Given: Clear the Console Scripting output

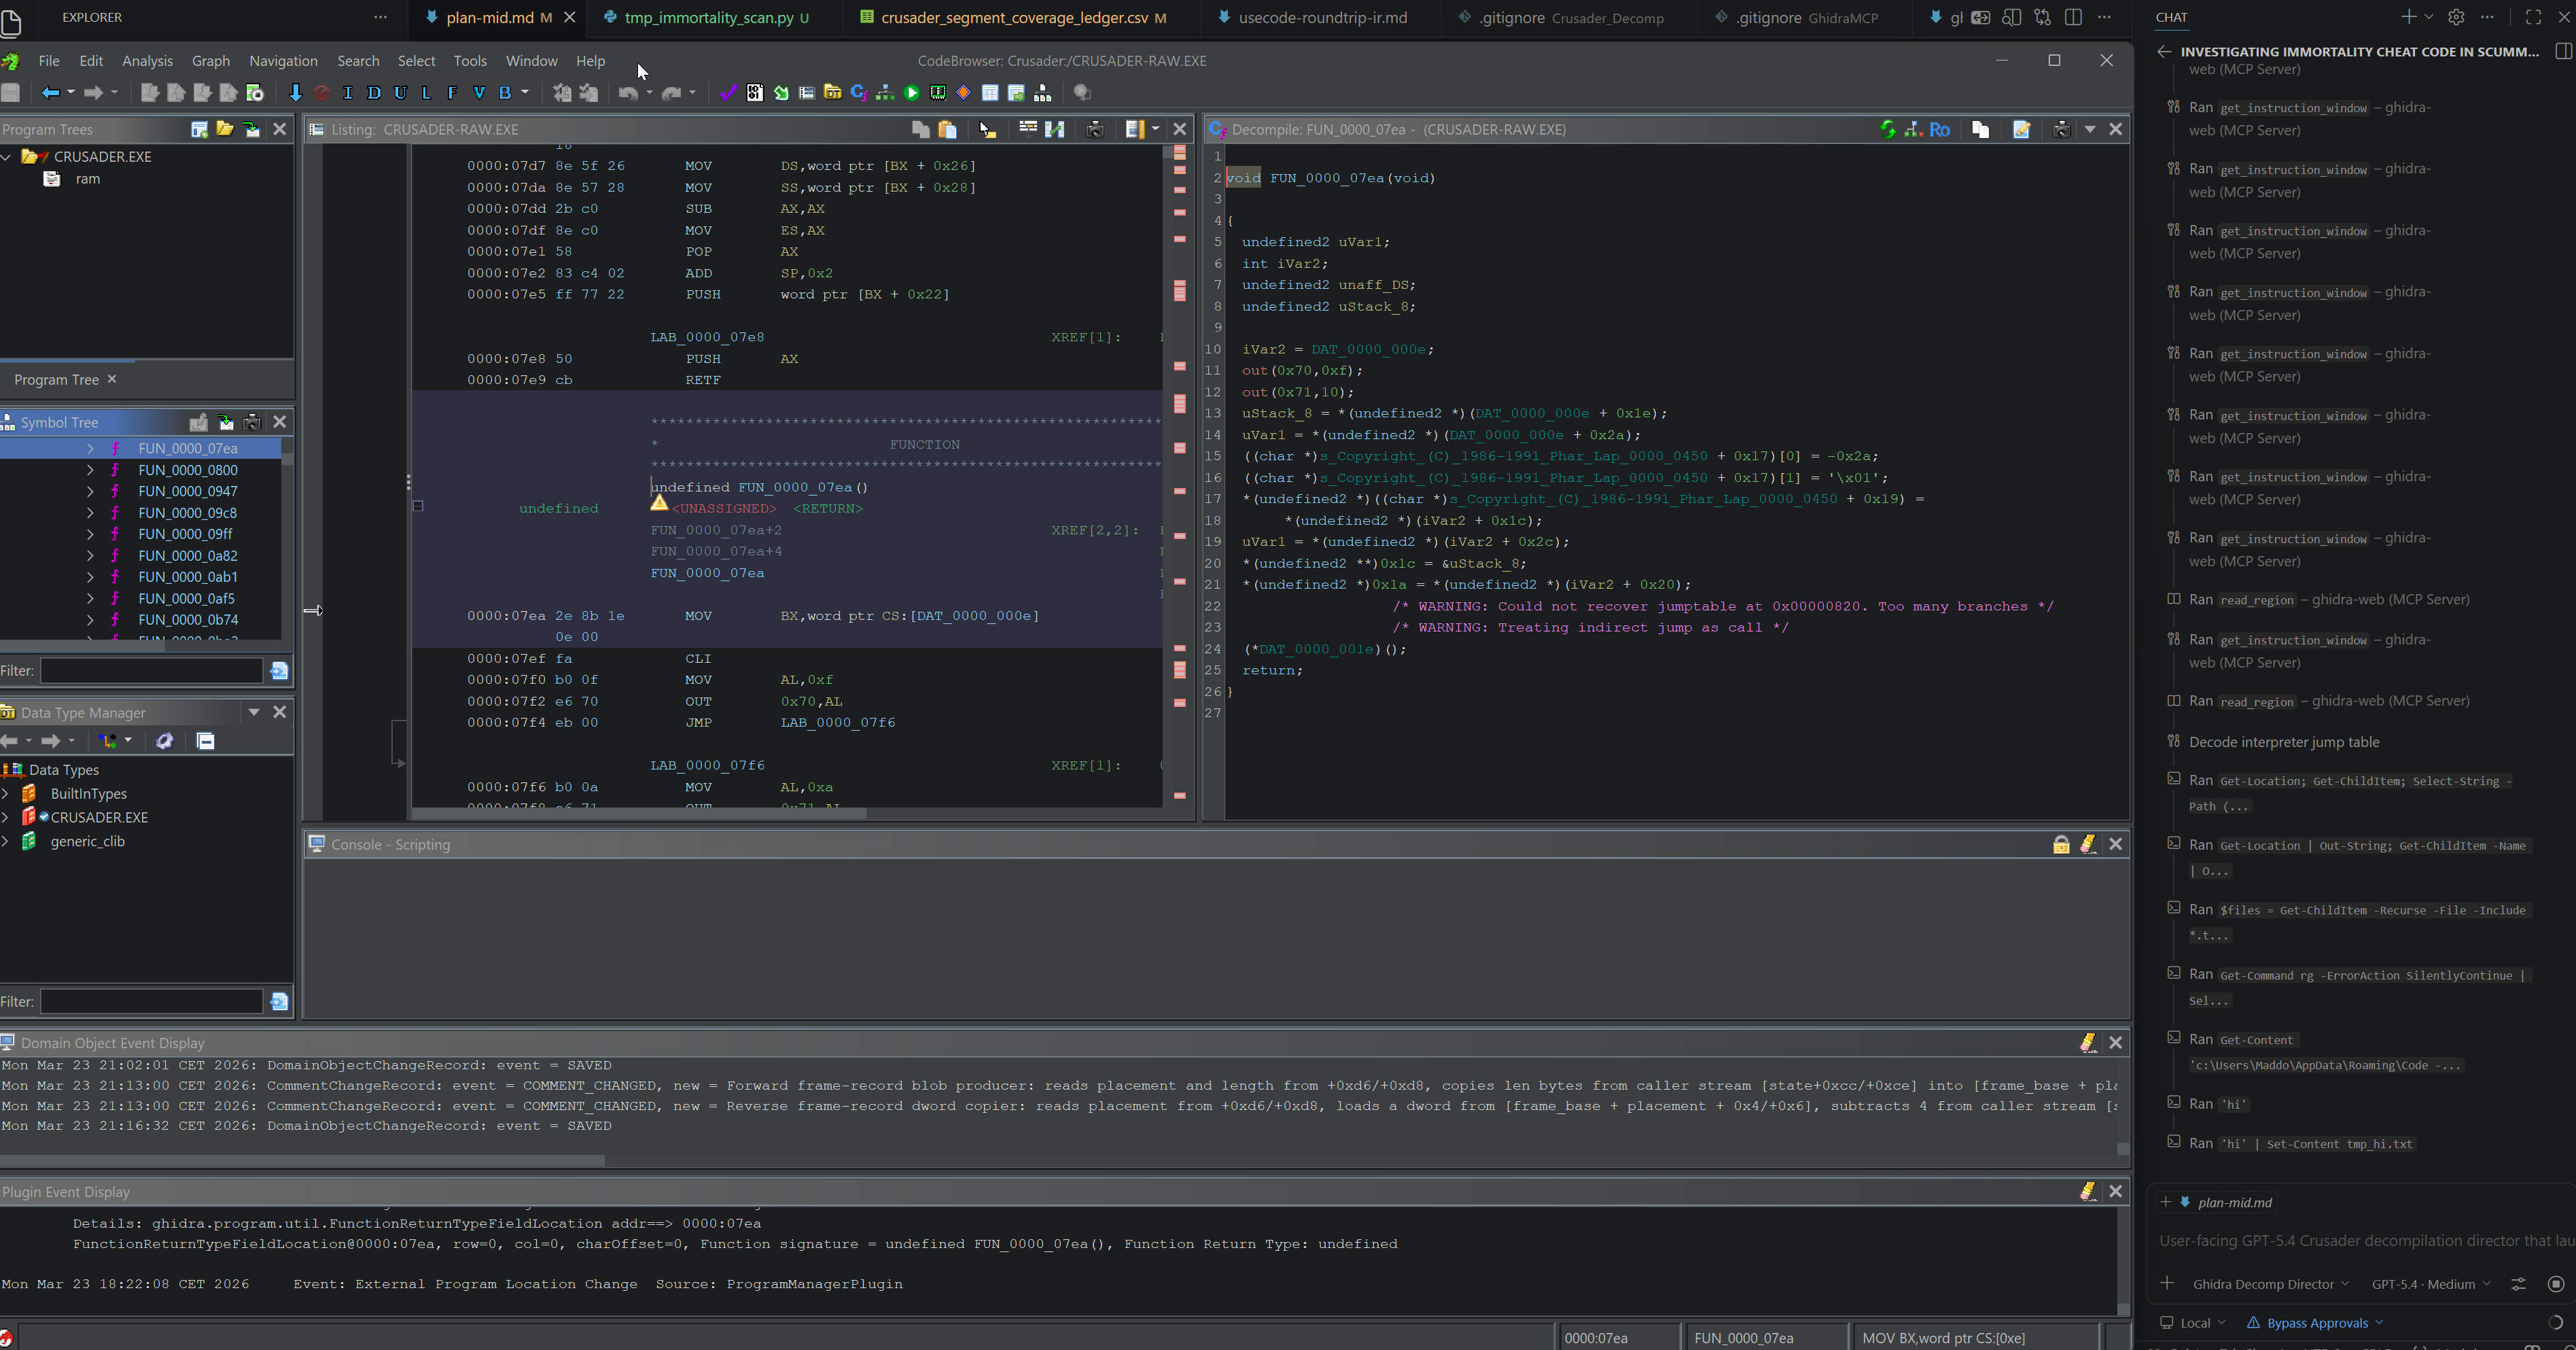Looking at the screenshot, I should click(2088, 845).
